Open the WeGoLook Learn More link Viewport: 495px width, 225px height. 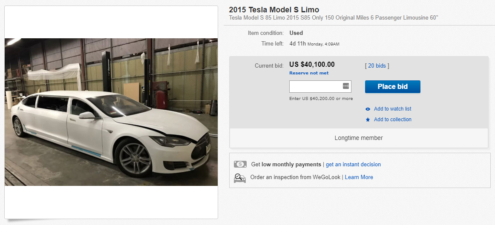pyautogui.click(x=359, y=177)
